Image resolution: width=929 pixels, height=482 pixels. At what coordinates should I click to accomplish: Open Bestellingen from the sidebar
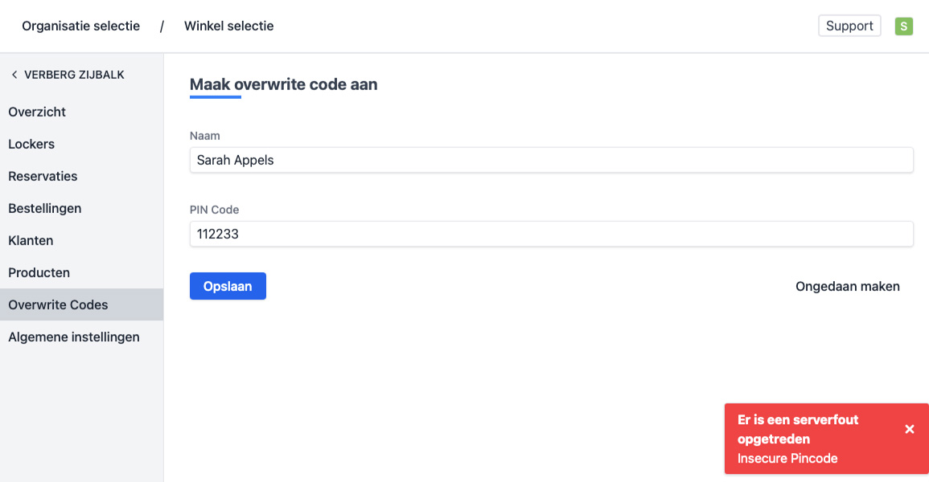pos(45,208)
